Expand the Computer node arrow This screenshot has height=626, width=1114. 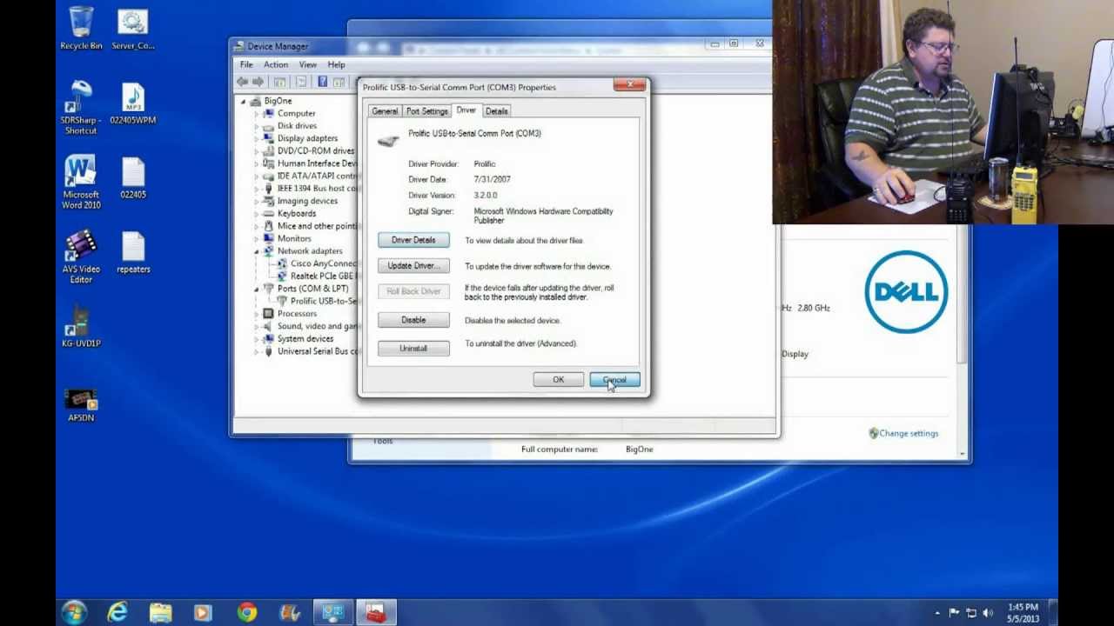[x=257, y=114]
